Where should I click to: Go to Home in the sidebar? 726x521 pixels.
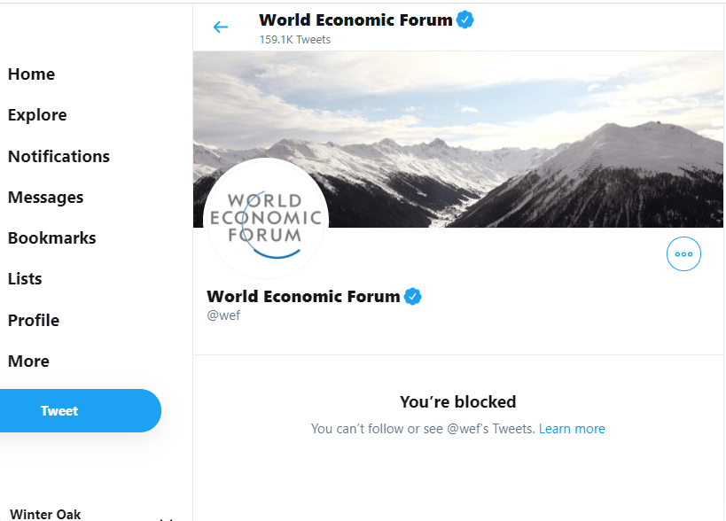click(x=31, y=74)
